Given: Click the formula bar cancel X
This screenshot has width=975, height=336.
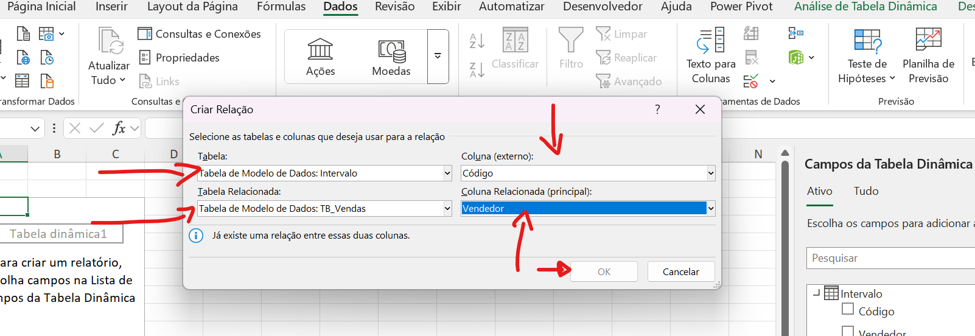Looking at the screenshot, I should point(75,128).
